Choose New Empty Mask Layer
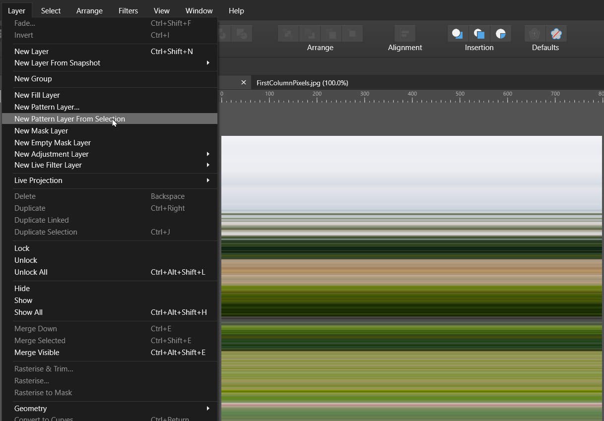 tap(110, 142)
